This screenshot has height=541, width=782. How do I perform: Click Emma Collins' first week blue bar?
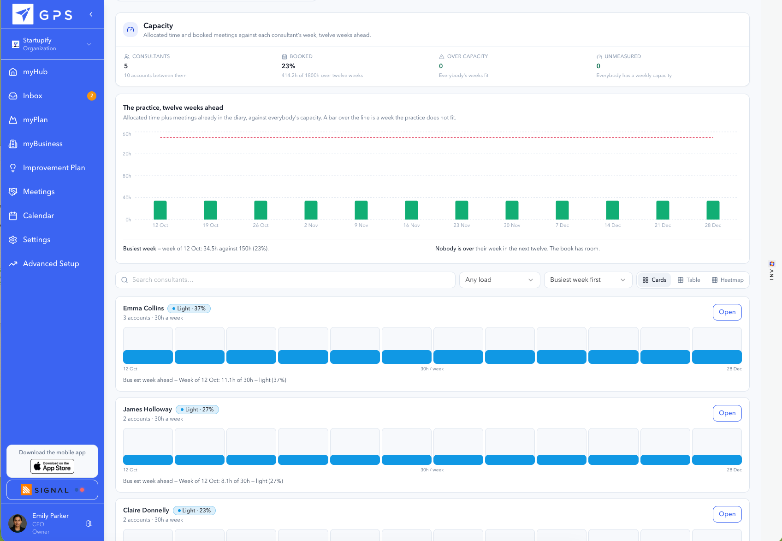148,357
